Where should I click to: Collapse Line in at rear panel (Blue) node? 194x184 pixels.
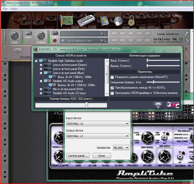click(x=41, y=73)
